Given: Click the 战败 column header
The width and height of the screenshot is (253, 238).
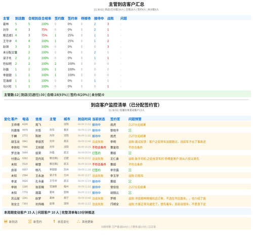Looking at the screenshot, I should pos(110,18).
